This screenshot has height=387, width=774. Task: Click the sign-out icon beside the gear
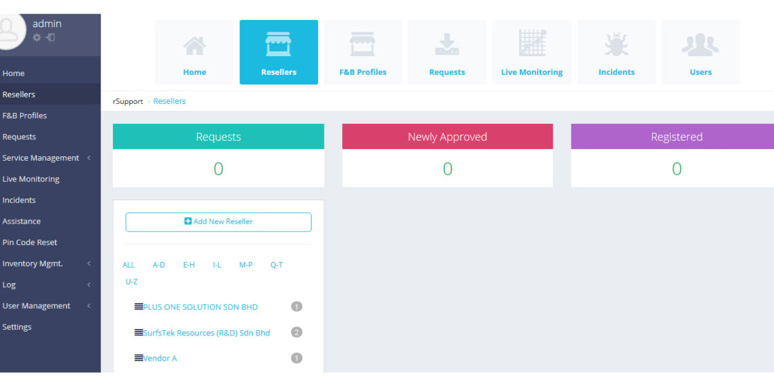tap(50, 38)
